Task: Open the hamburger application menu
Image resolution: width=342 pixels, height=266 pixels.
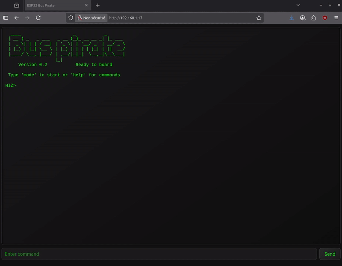Action: point(336,18)
